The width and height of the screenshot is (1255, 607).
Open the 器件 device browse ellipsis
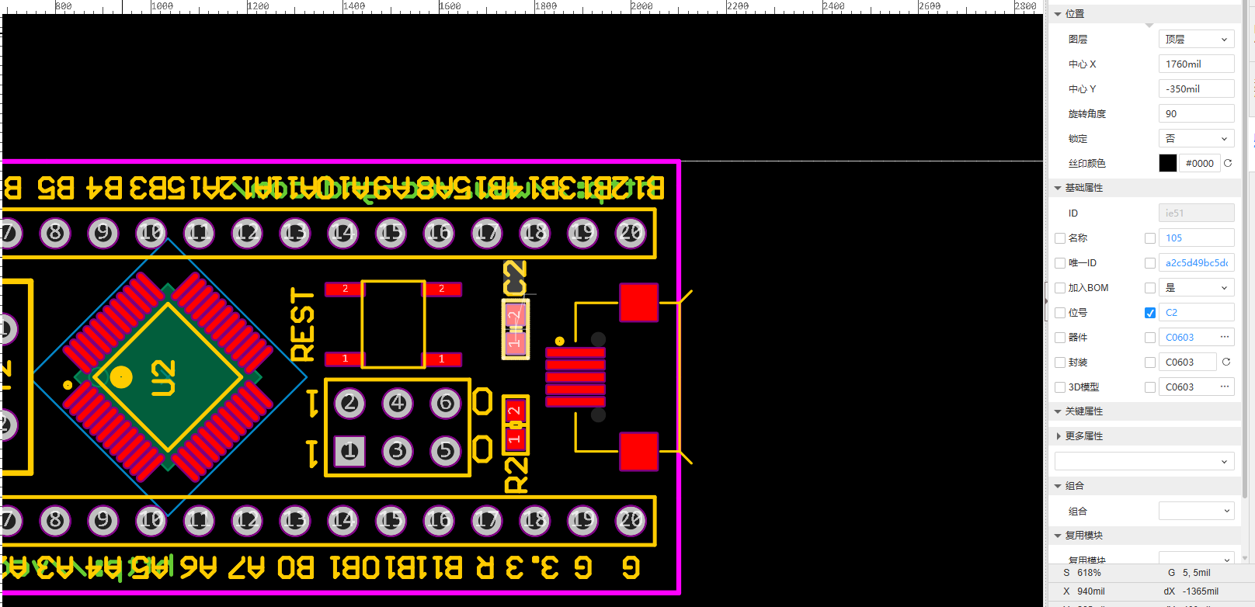(x=1225, y=337)
